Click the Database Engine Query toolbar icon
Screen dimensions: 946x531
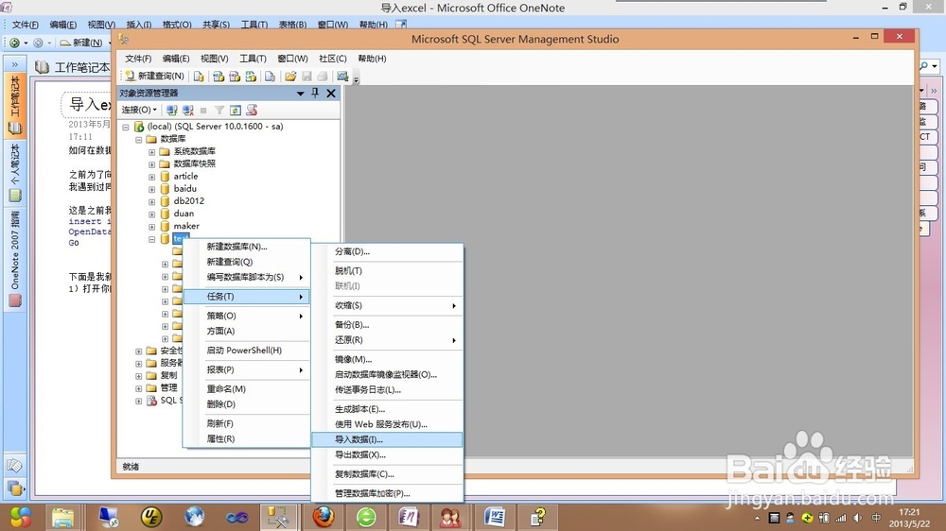click(199, 77)
